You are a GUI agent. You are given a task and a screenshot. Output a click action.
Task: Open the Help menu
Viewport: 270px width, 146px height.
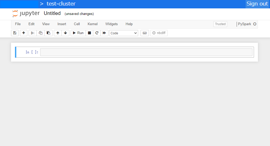pyautogui.click(x=129, y=24)
